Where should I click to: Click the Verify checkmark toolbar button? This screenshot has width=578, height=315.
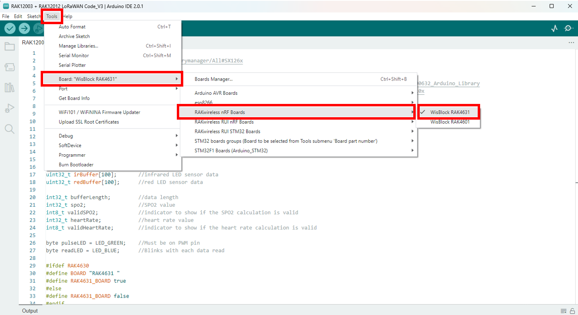(10, 28)
